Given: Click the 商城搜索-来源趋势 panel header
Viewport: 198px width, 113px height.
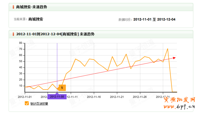Looking at the screenshot, I should pyautogui.click(x=101, y=7).
